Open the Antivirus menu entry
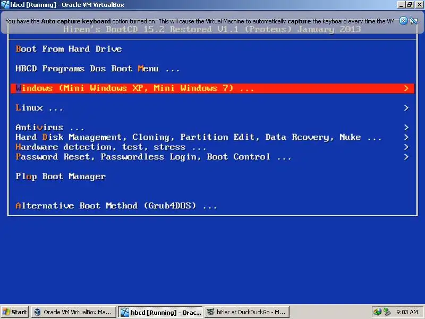The image size is (425, 319). (50, 128)
